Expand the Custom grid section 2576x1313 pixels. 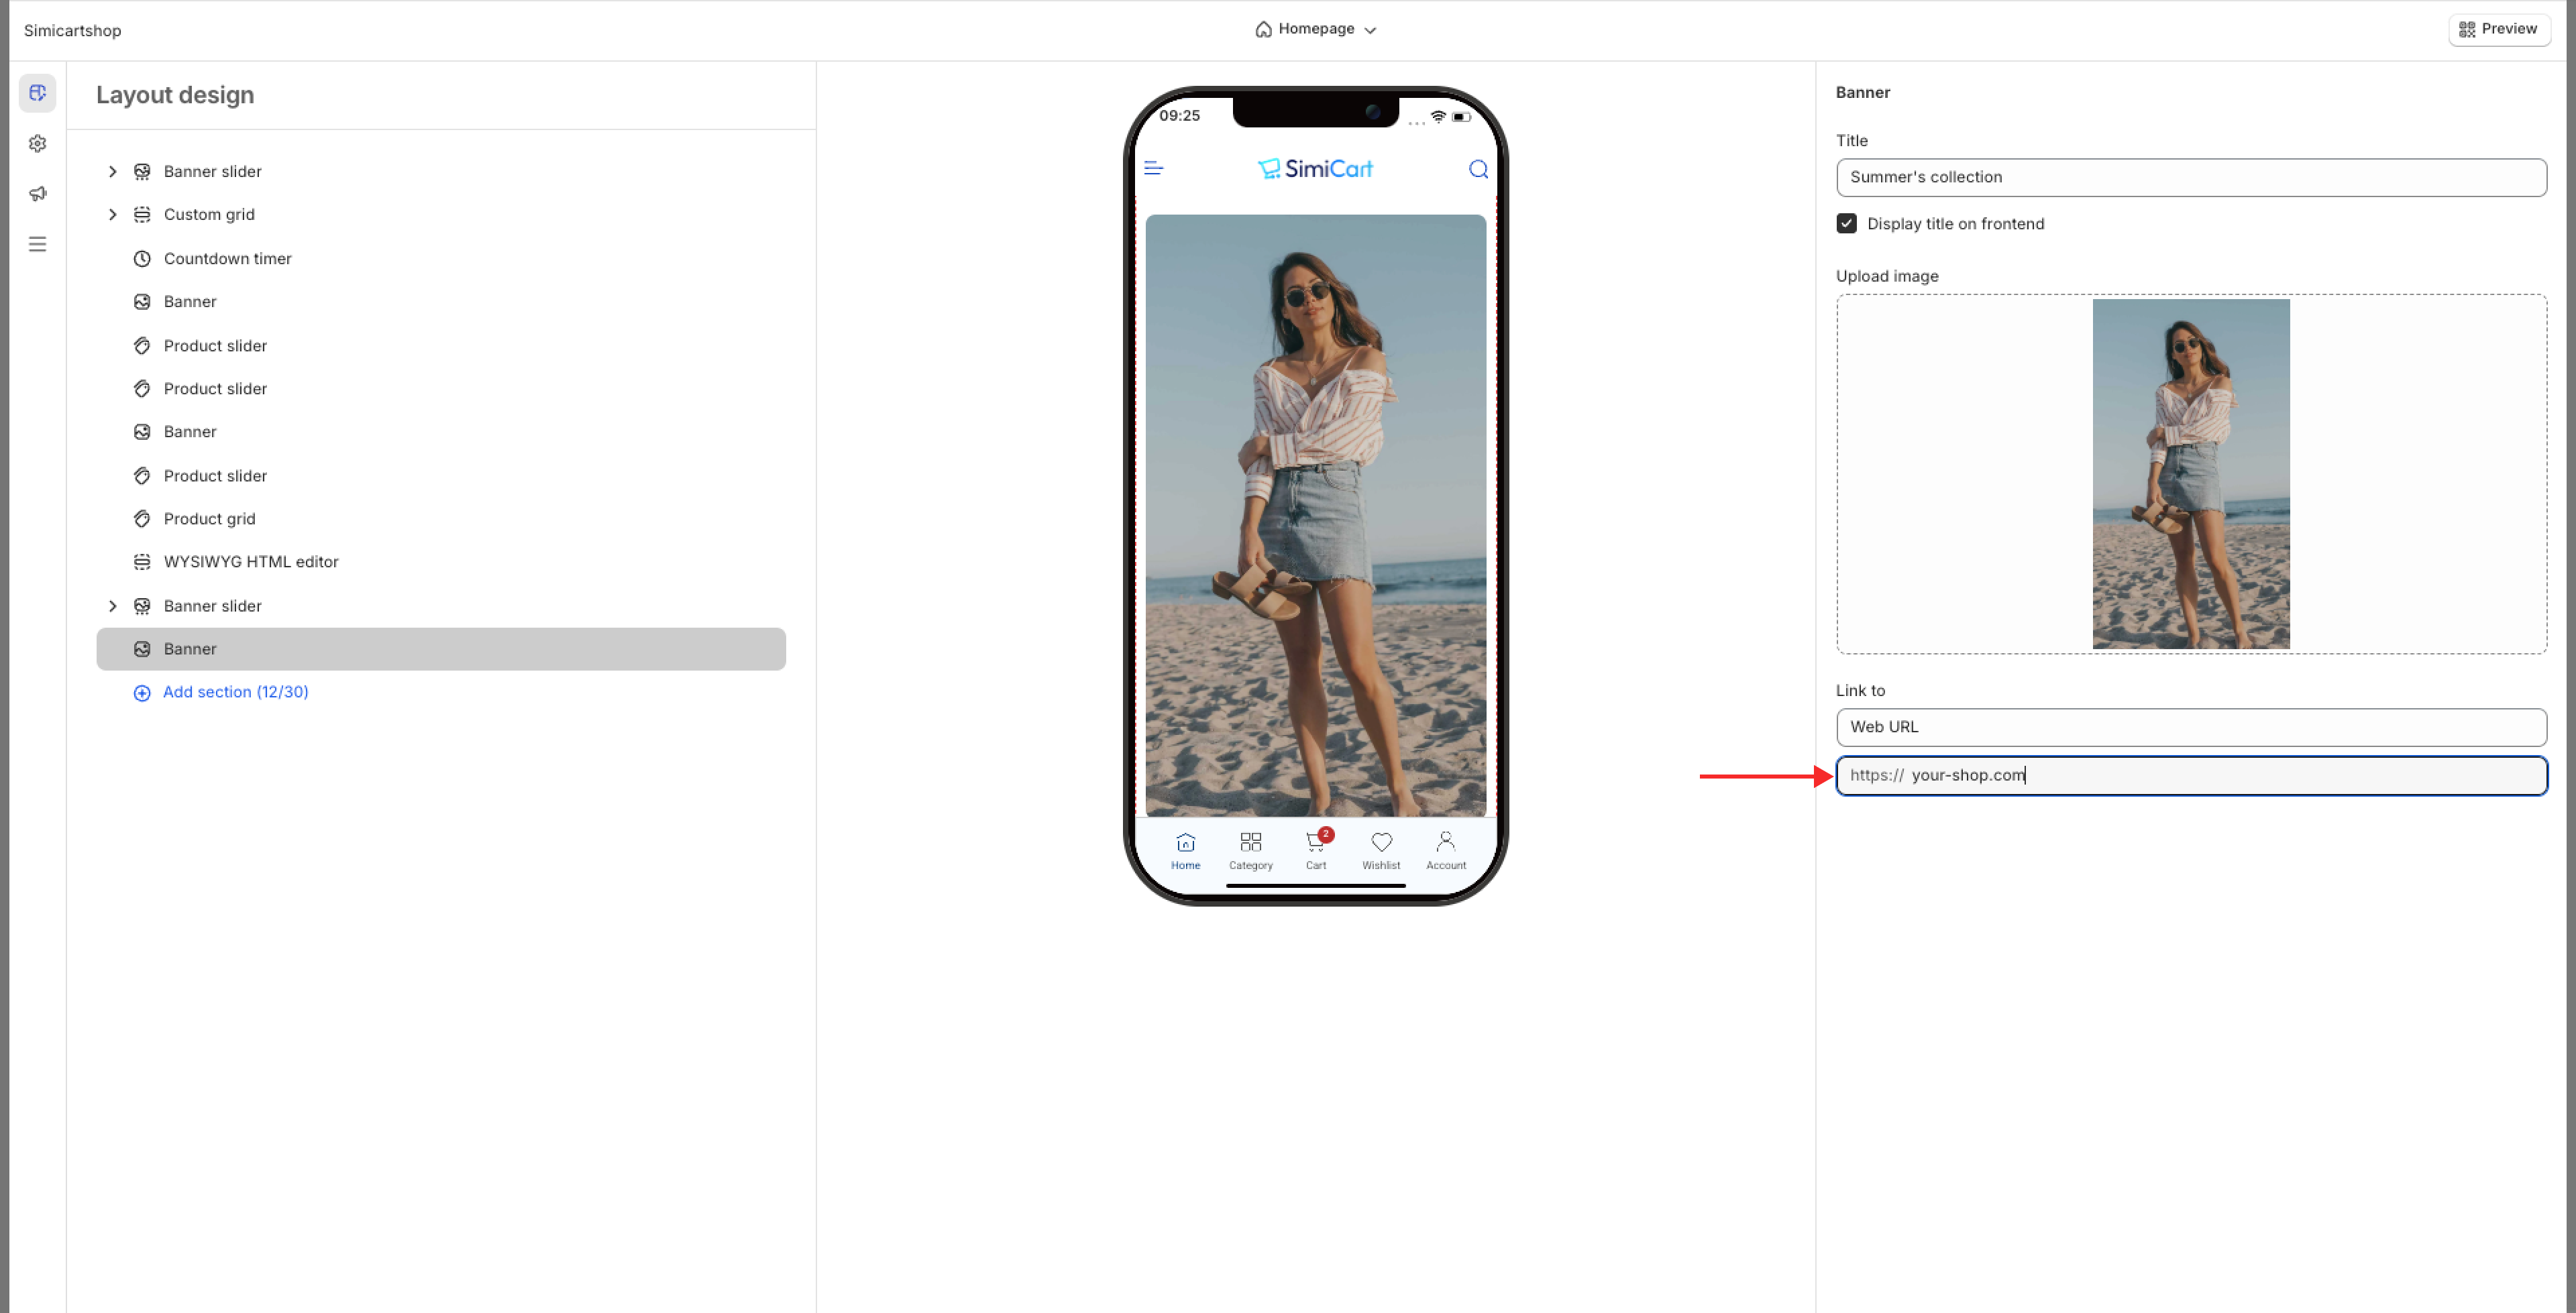pyautogui.click(x=113, y=215)
